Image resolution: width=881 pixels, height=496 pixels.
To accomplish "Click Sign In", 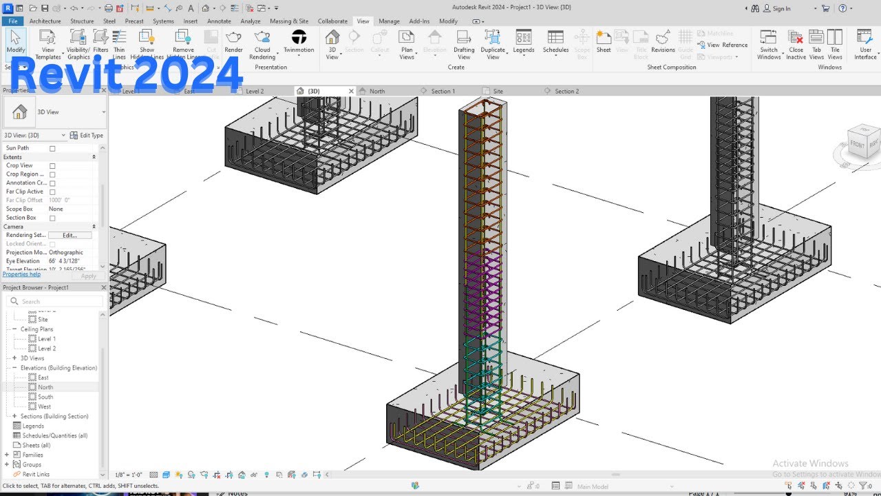I will point(776,8).
